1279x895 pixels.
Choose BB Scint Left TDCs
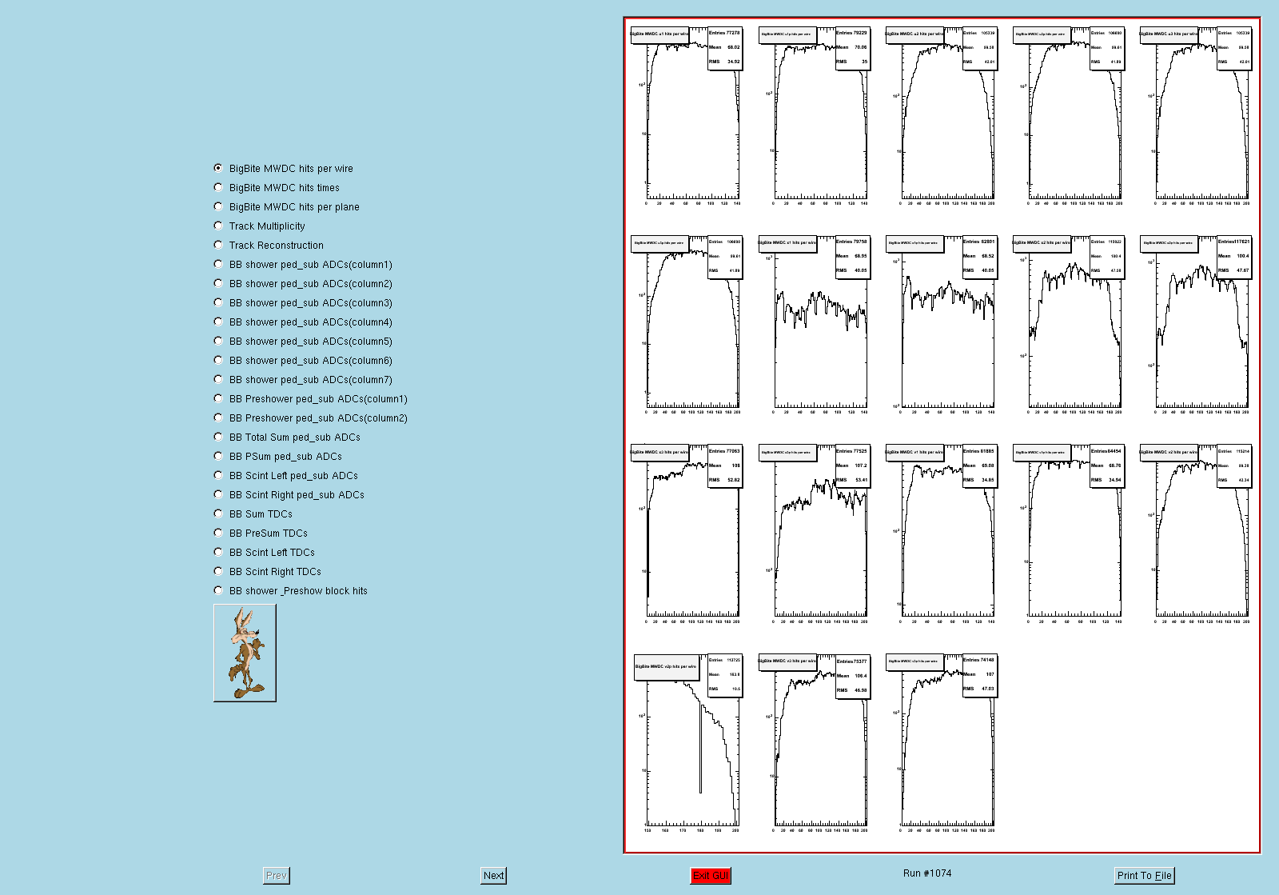265,553
